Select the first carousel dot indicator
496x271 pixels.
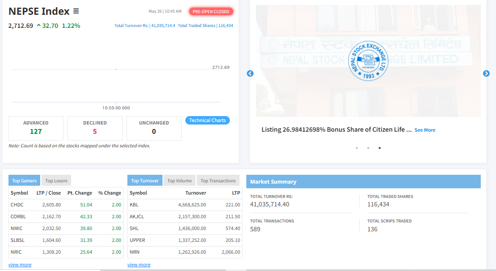[x=357, y=148]
